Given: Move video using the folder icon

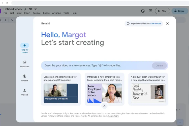Looking at the screenshot, I should [x=30, y=9].
